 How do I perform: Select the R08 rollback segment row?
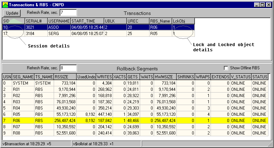pos(135,133)
